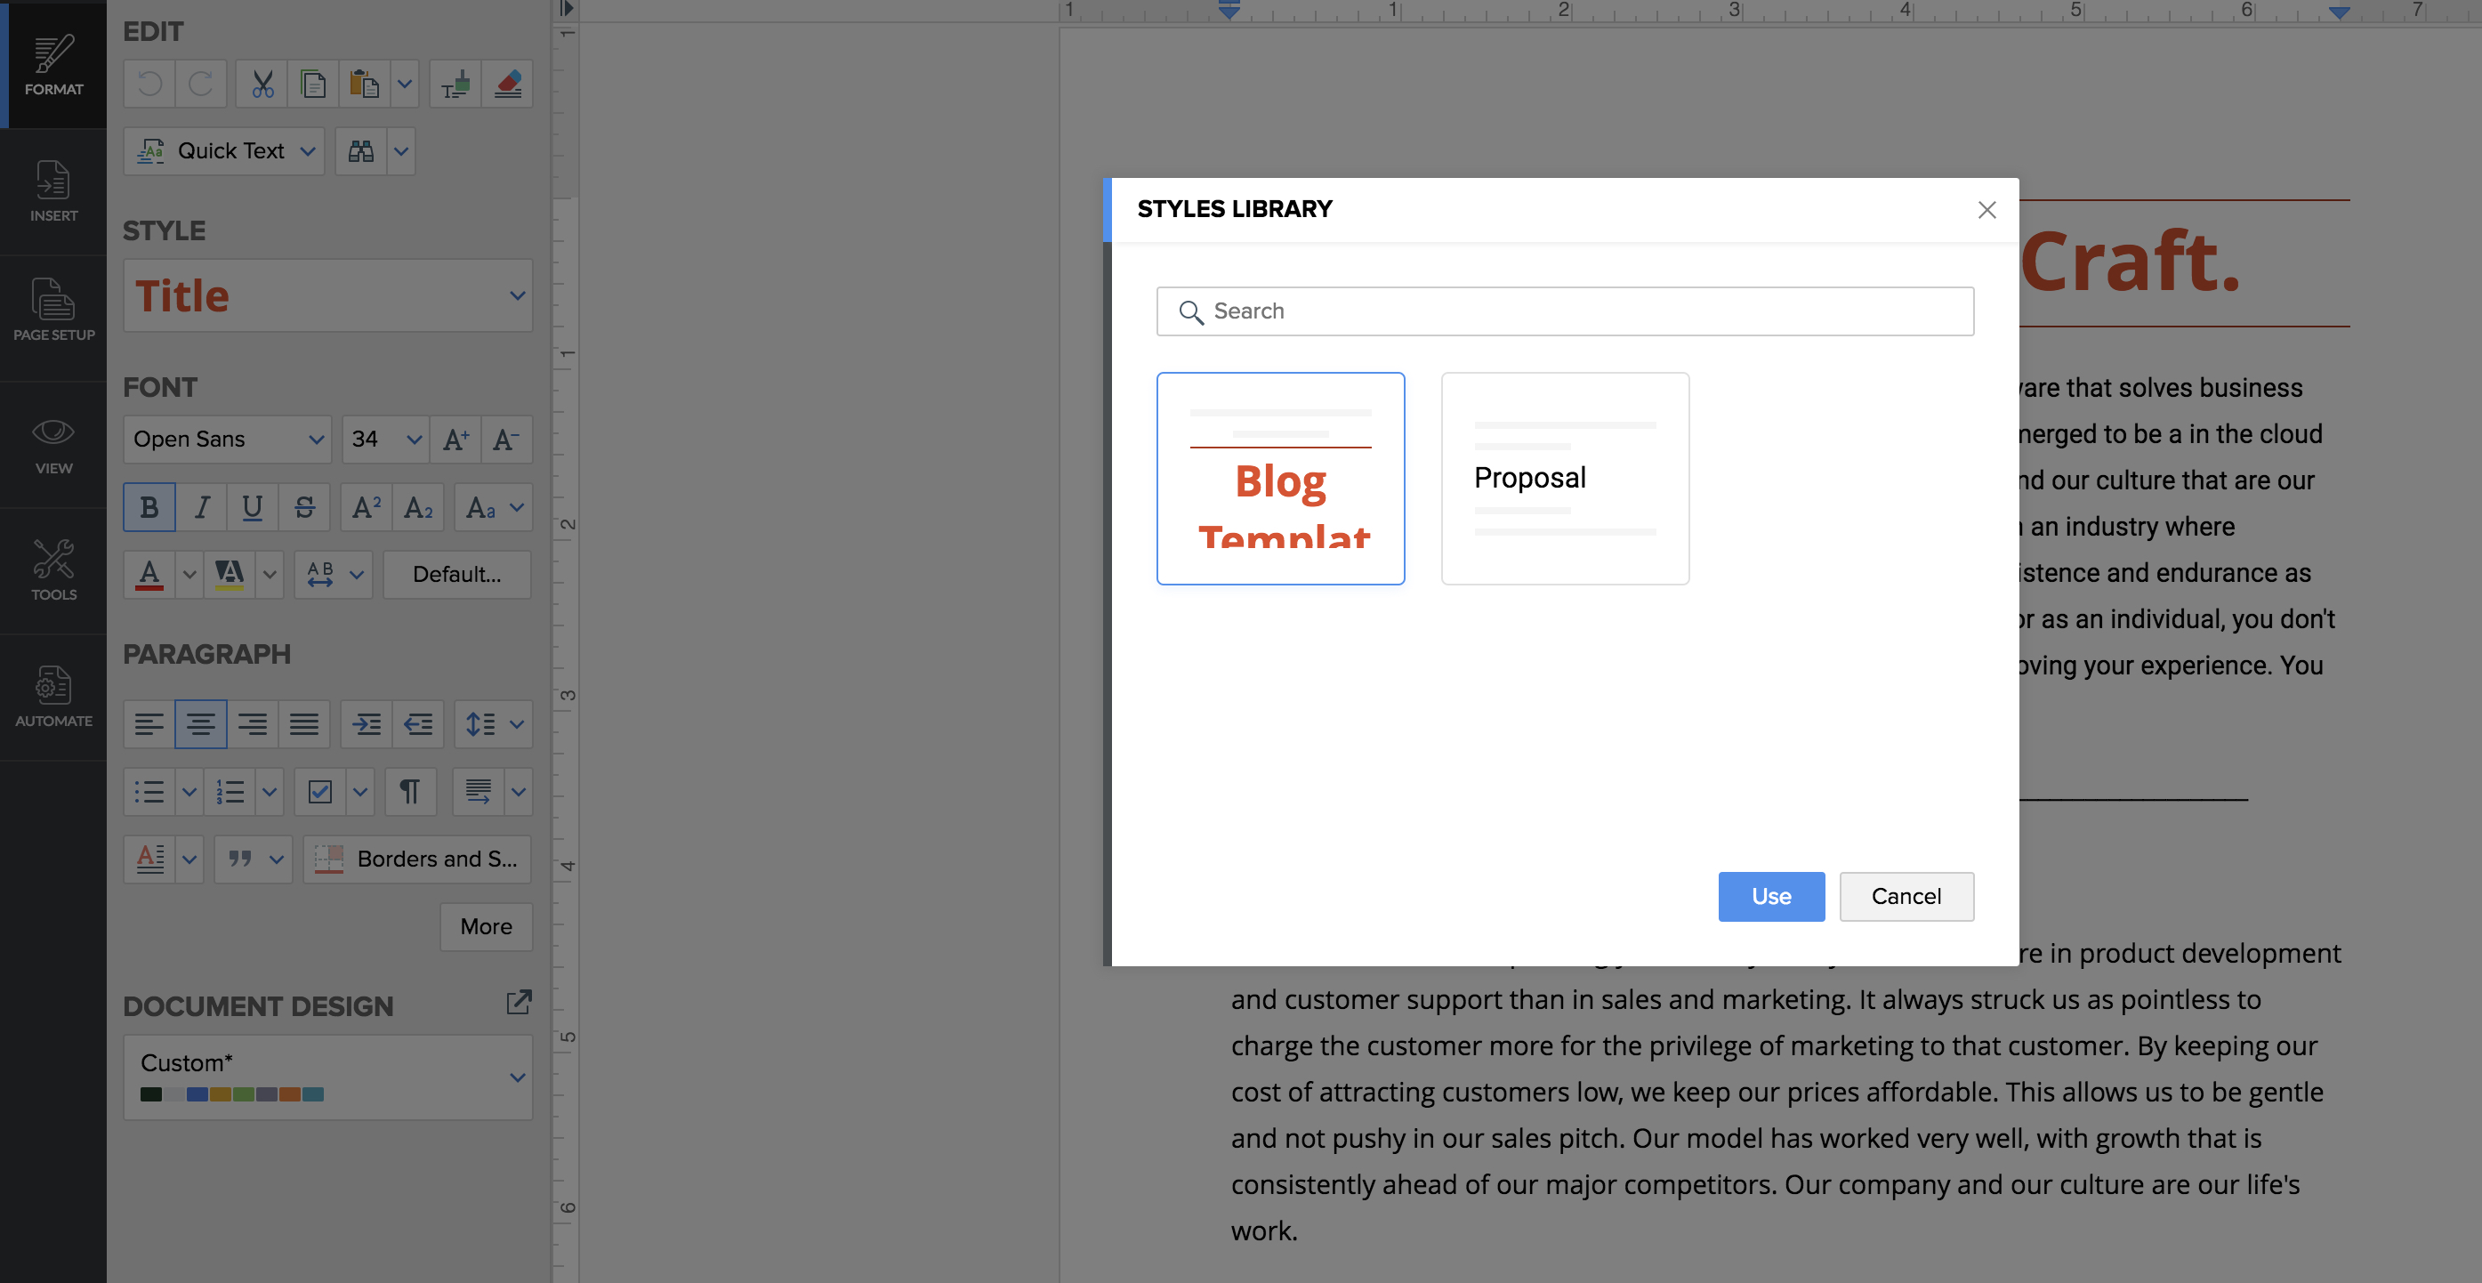Click the Cut scissors icon
Viewport: 2482px width, 1283px height.
[262, 84]
